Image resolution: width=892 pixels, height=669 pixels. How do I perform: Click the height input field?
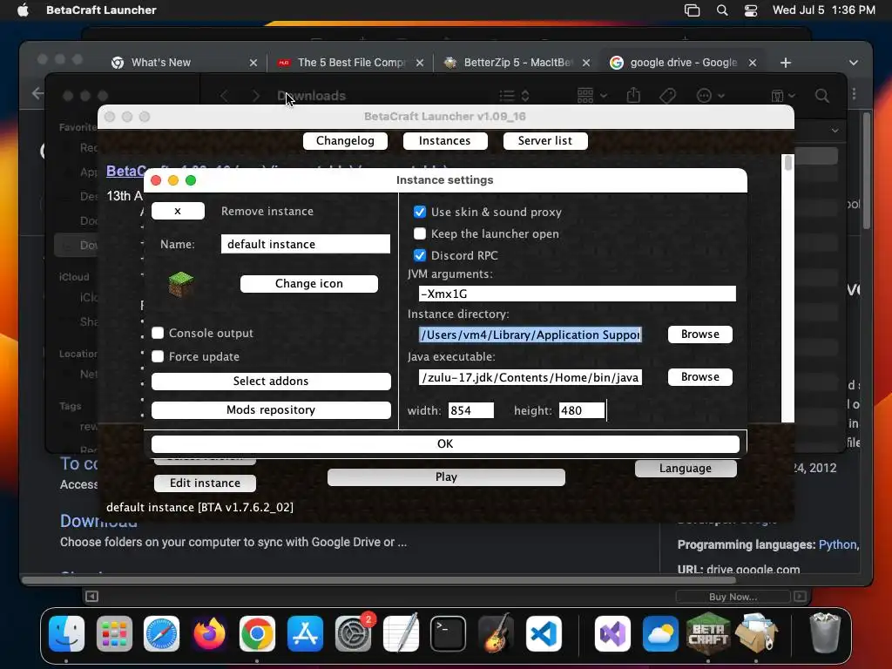[582, 410]
